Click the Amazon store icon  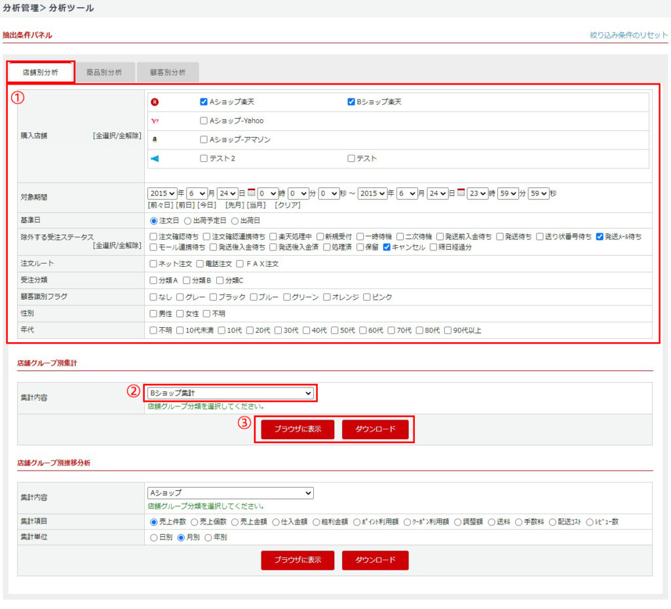[x=155, y=140]
